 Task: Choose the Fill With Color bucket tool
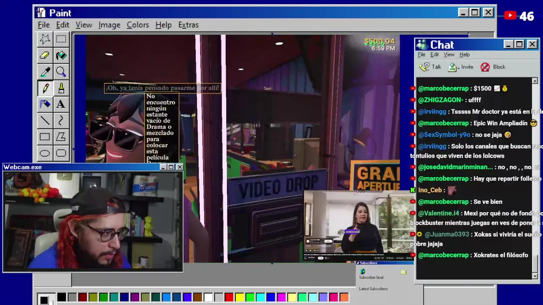61,55
